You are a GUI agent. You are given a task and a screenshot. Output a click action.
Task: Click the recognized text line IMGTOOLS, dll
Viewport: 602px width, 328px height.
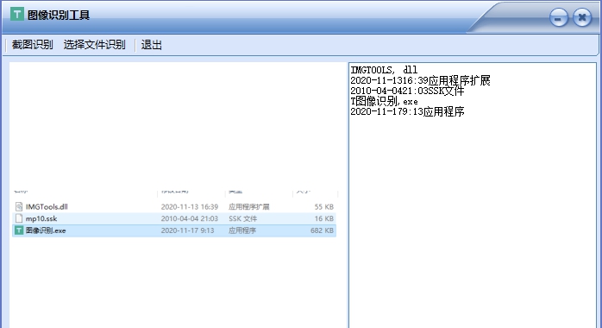coord(384,70)
